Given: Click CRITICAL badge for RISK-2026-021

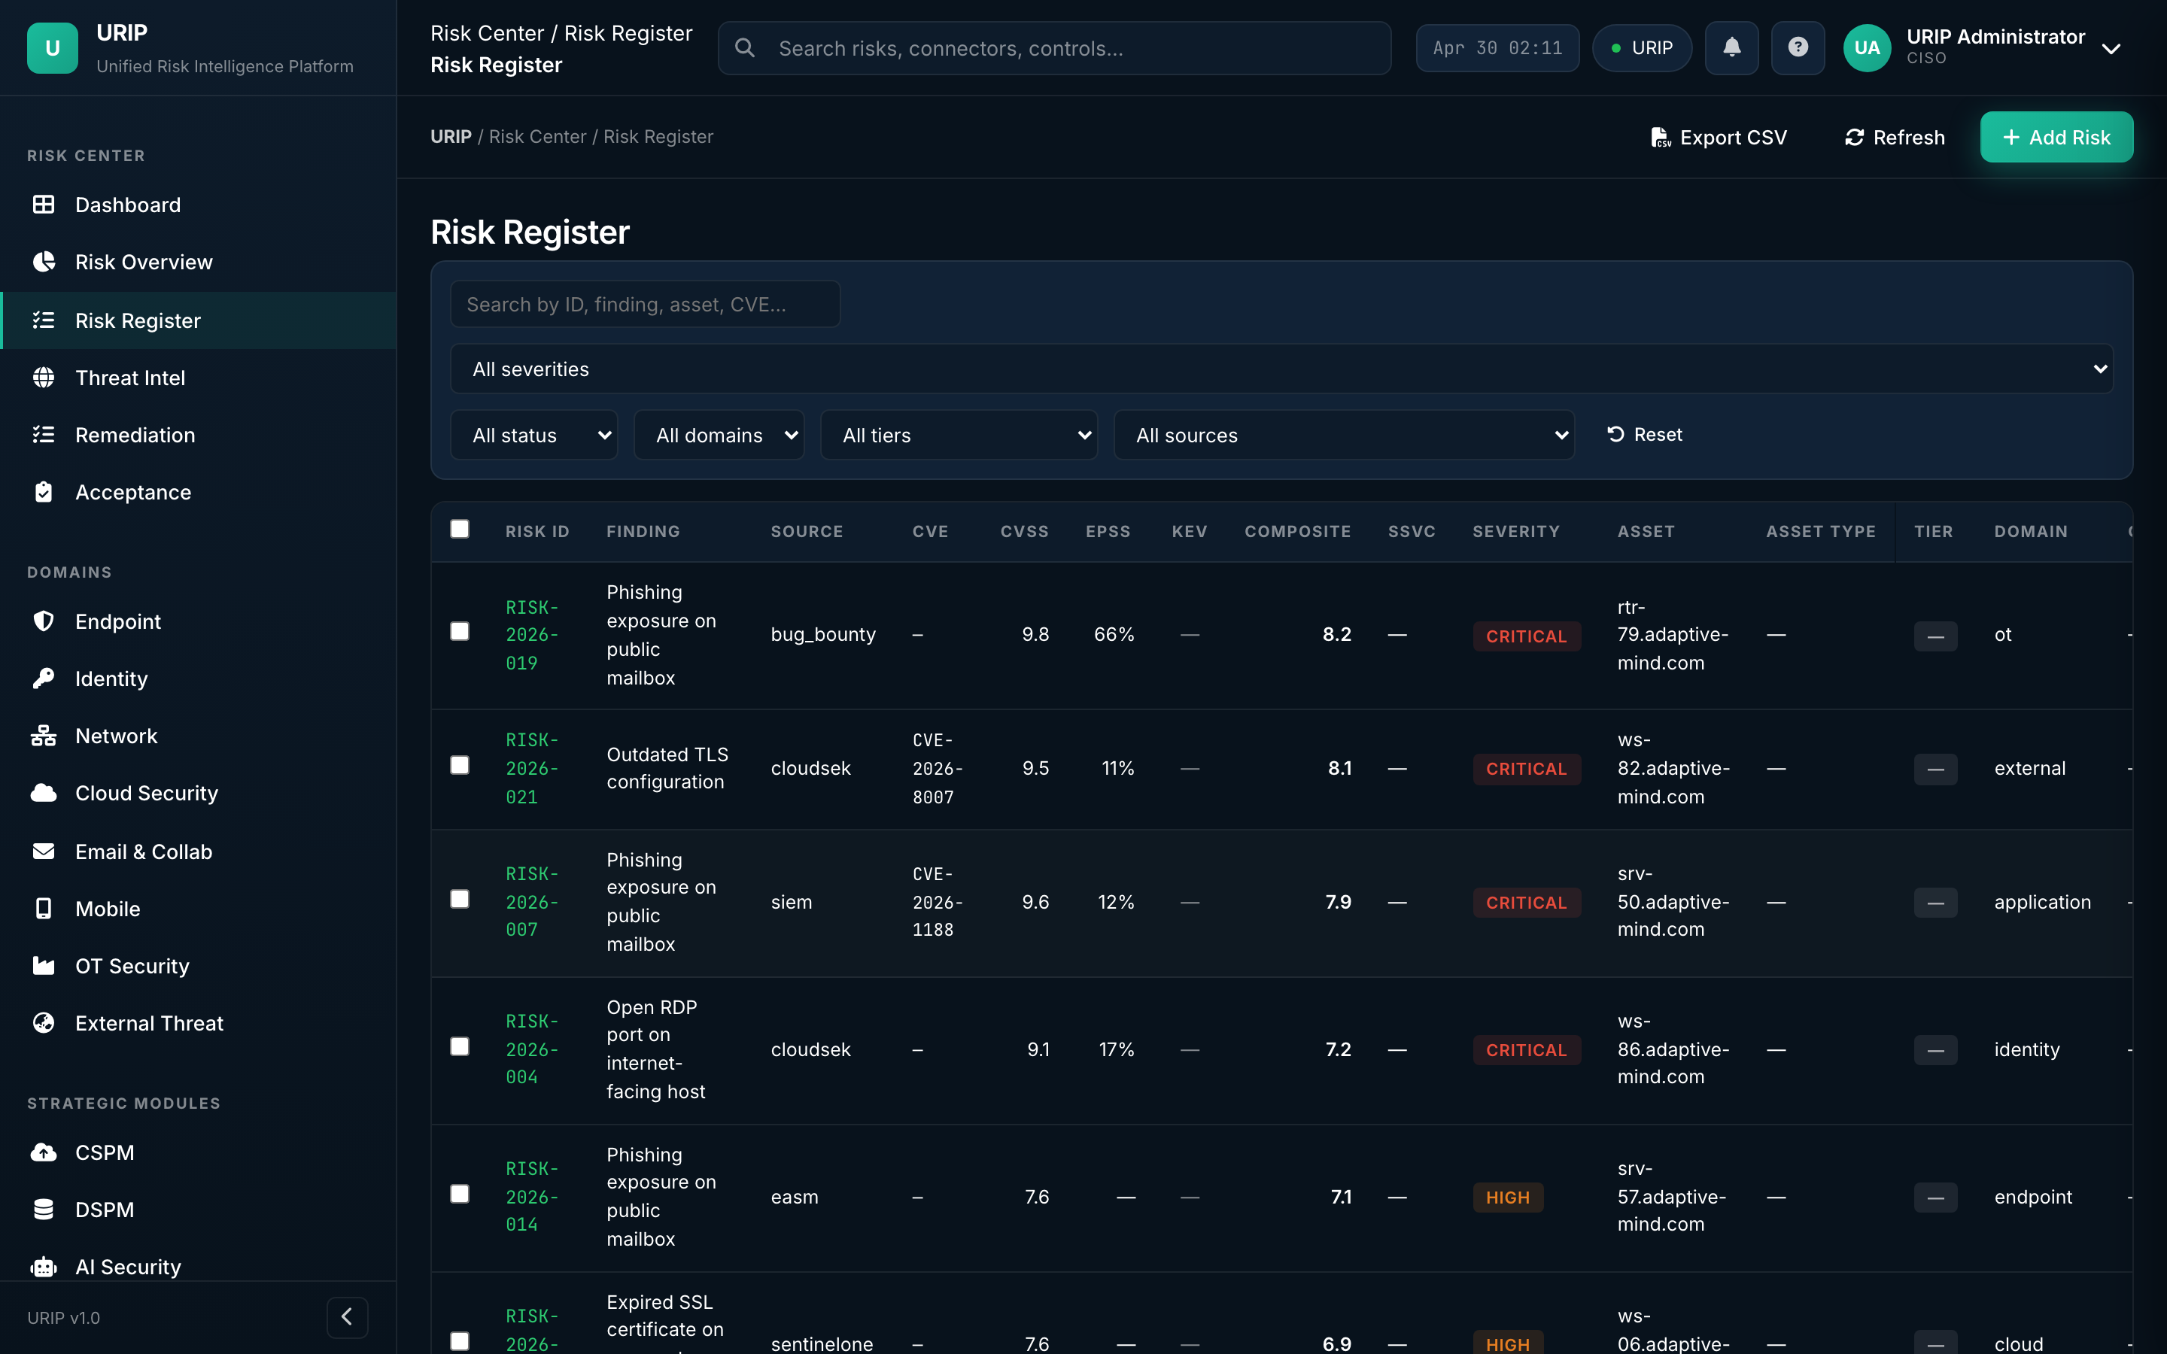Looking at the screenshot, I should [x=1526, y=770].
